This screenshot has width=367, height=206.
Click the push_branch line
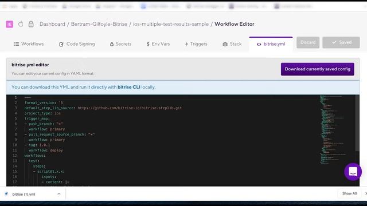tap(44, 124)
